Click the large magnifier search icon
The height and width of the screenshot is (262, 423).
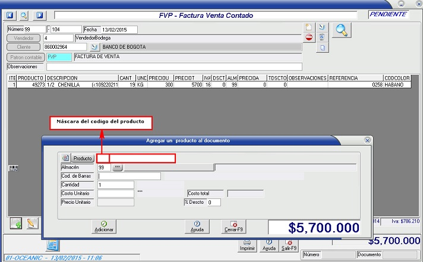[x=341, y=30]
